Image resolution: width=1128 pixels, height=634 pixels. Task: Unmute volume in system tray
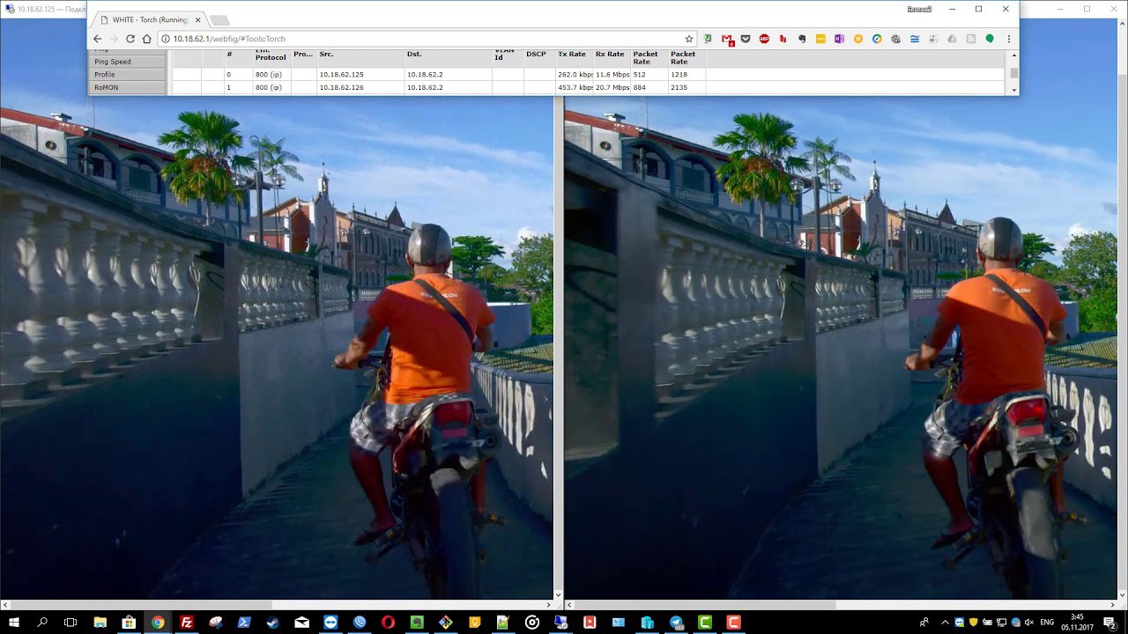(x=1029, y=623)
